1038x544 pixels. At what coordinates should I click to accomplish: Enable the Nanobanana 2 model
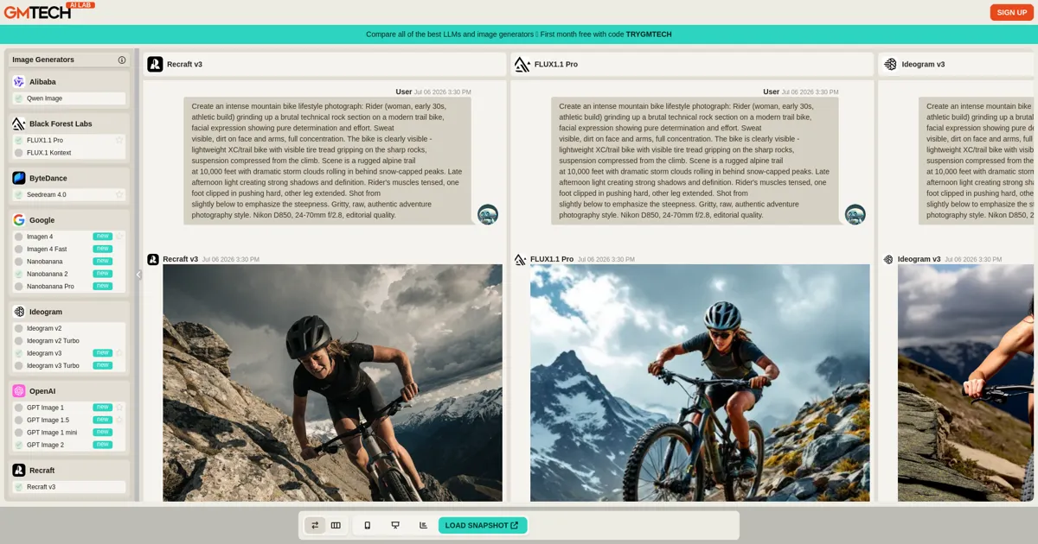19,274
